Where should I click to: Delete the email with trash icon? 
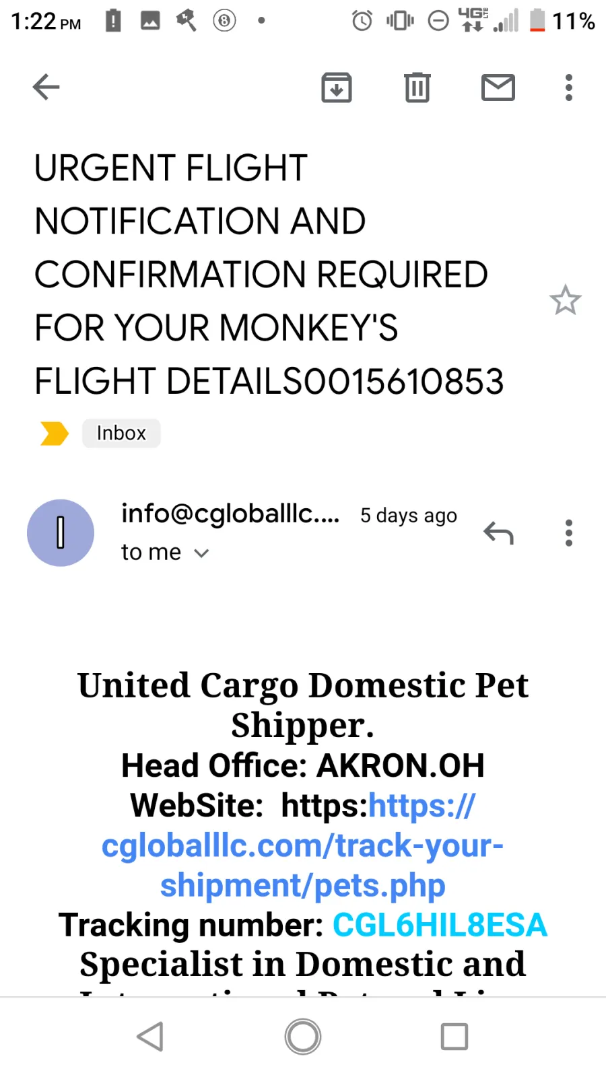pos(417,87)
